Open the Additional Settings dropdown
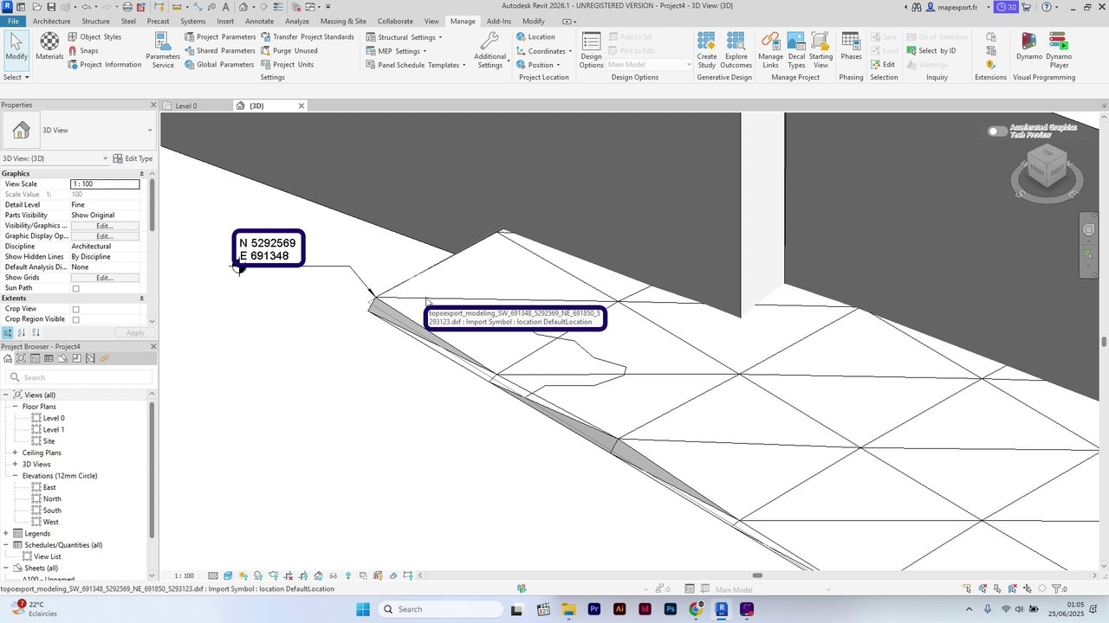Viewport: 1109px width, 623px height. coord(490,50)
